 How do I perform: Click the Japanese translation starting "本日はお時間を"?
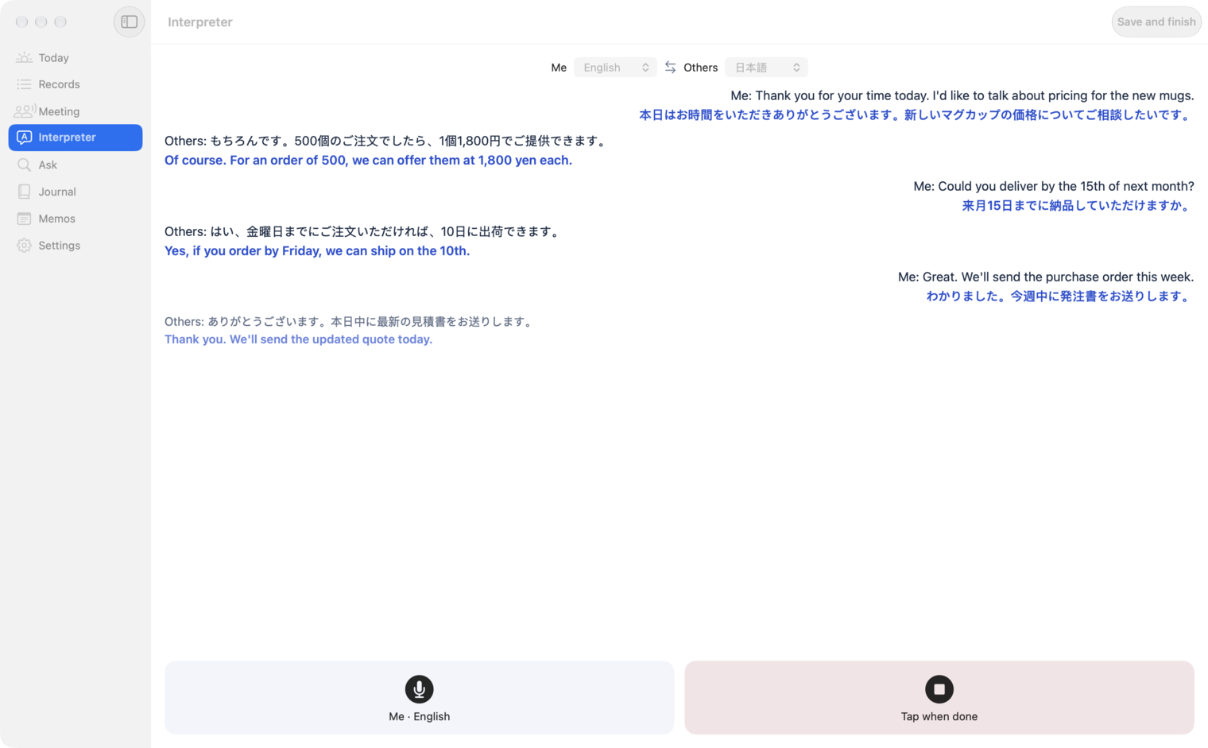[x=916, y=114]
